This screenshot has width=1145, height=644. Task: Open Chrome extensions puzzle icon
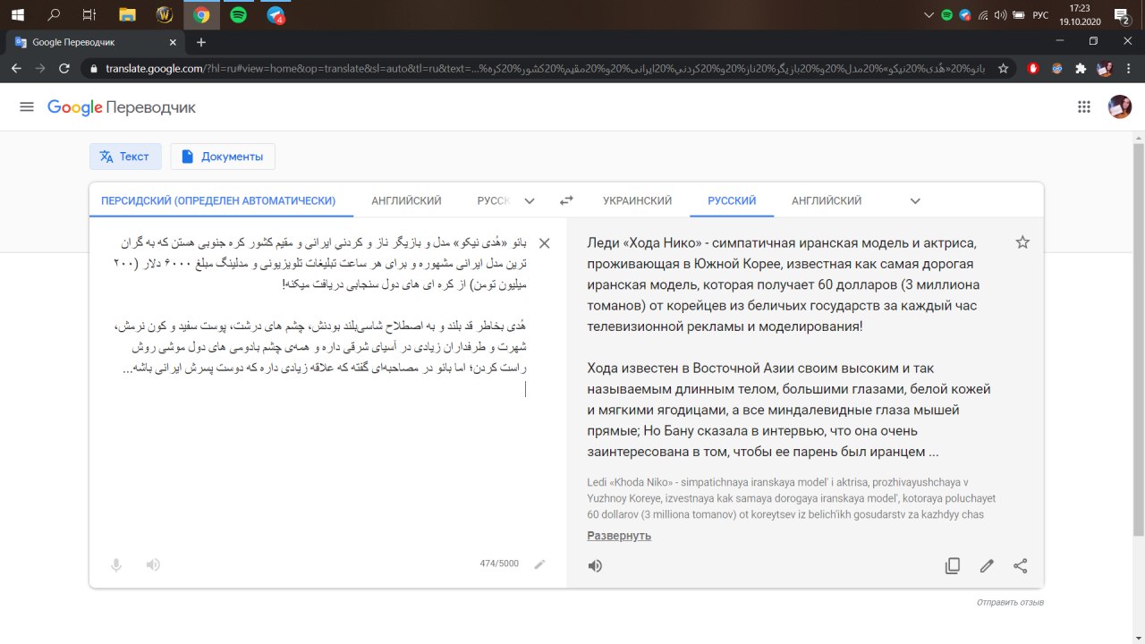1081,68
